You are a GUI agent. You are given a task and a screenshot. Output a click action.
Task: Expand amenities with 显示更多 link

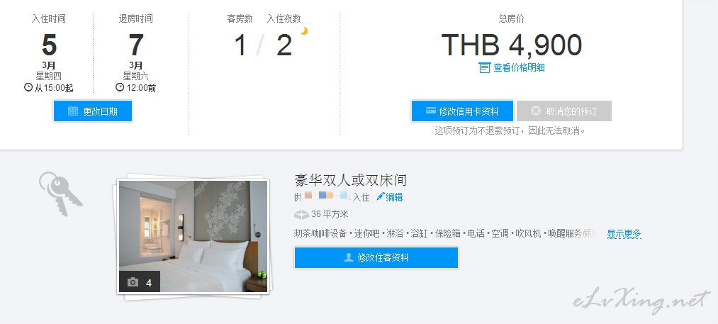(624, 234)
